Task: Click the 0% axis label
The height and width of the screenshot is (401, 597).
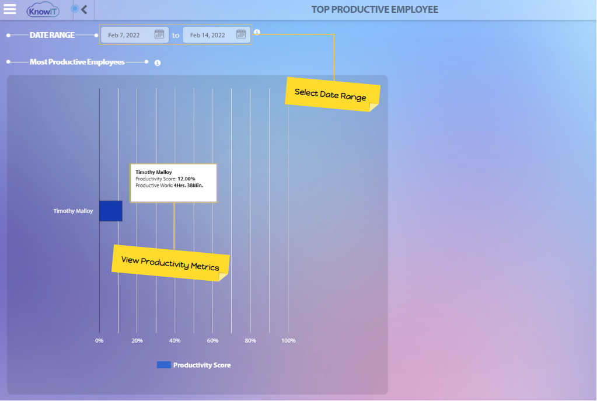Action: (99, 340)
